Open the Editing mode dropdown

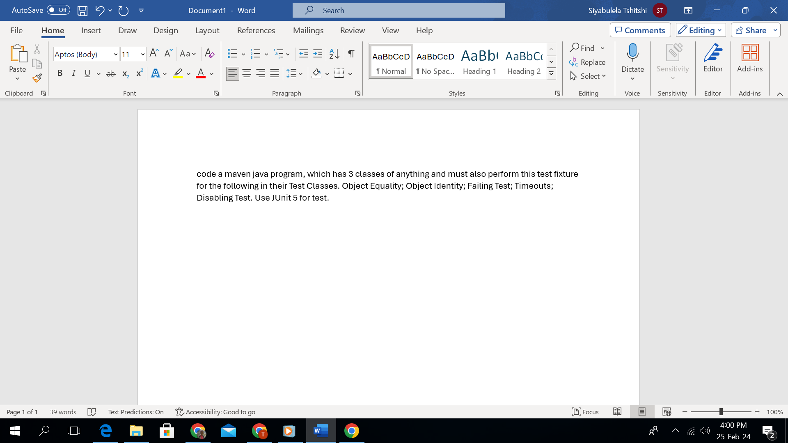(x=701, y=30)
